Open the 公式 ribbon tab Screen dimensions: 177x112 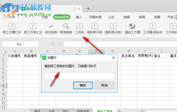[x=111, y=17]
